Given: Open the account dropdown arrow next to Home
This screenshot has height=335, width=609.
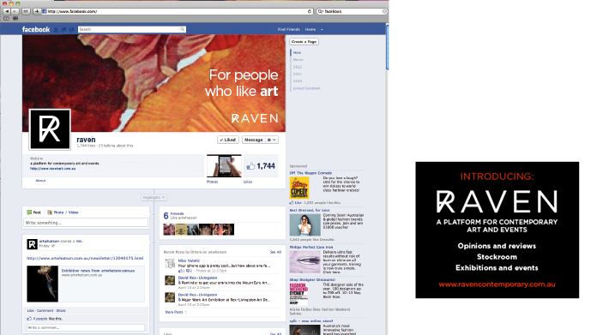Looking at the screenshot, I should [322, 29].
